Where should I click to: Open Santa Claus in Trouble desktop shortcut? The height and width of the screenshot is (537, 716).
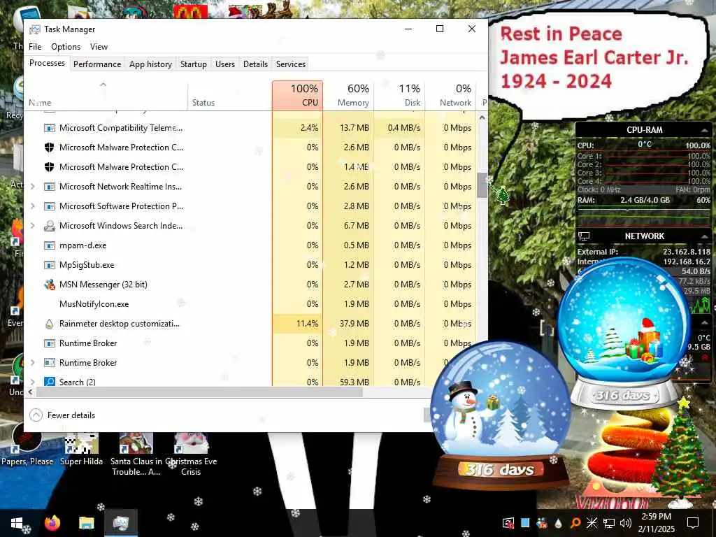pyautogui.click(x=136, y=454)
